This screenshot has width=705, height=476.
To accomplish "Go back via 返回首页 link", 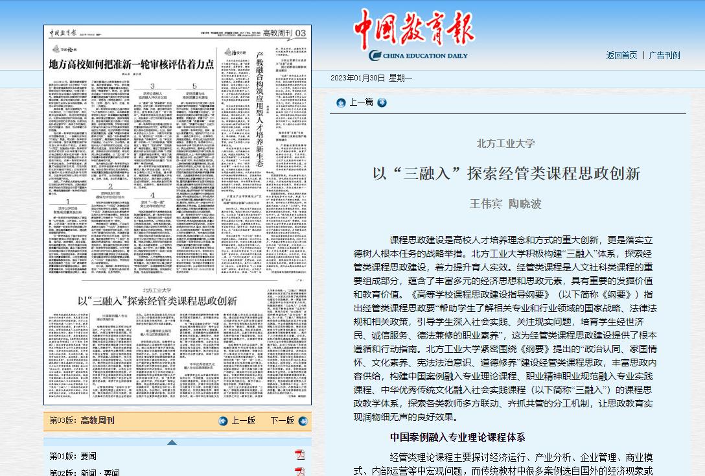I will [x=621, y=55].
